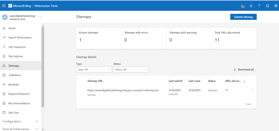This screenshot has width=279, height=131.
Task: Open Site Scan in the sidebar
Action: (20, 113)
